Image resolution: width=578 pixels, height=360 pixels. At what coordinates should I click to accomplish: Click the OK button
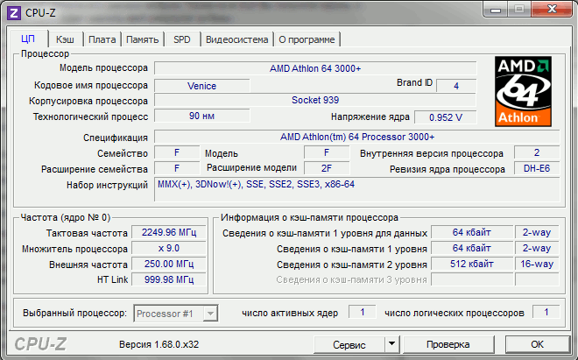click(537, 344)
